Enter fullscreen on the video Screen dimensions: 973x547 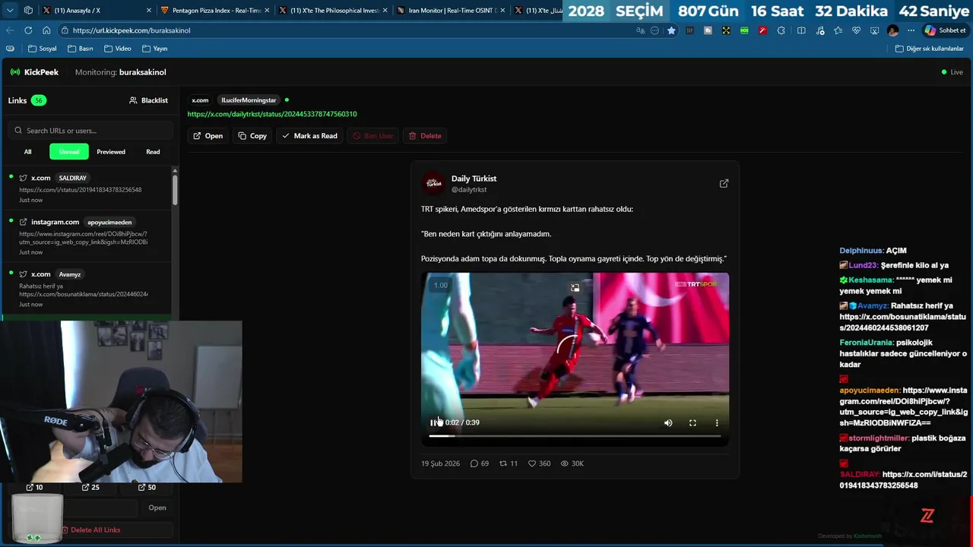tap(693, 422)
